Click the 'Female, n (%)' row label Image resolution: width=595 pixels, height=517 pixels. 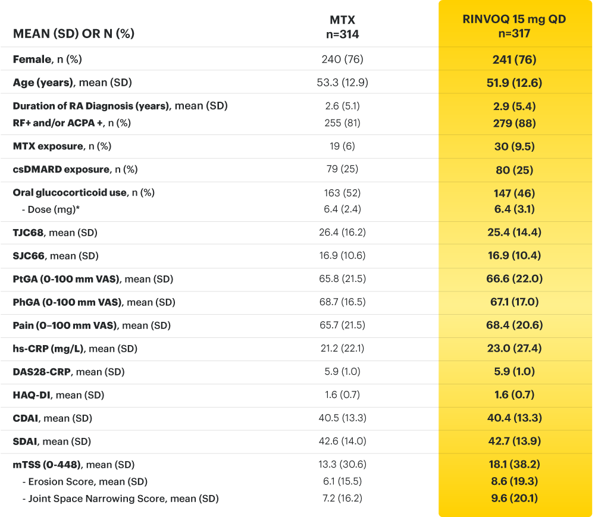coord(48,59)
